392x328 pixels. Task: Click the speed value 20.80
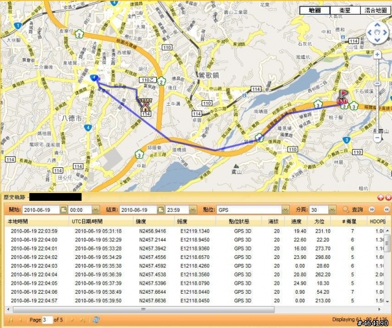click(x=300, y=274)
